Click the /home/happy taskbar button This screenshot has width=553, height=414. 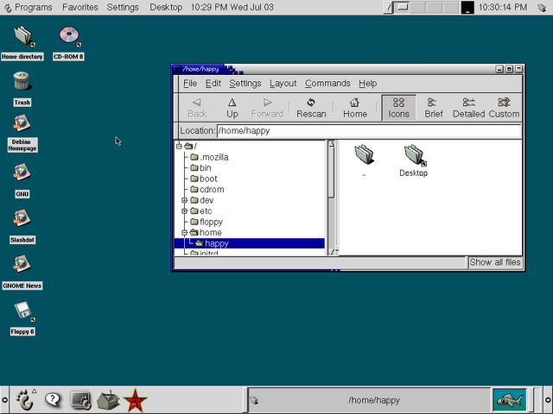coord(369,400)
